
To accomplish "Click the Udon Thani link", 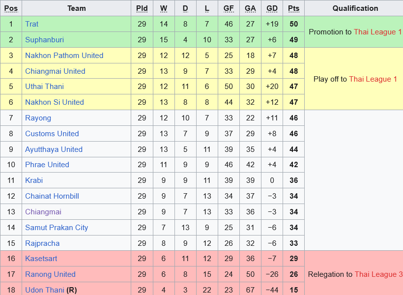I will 45,290.
